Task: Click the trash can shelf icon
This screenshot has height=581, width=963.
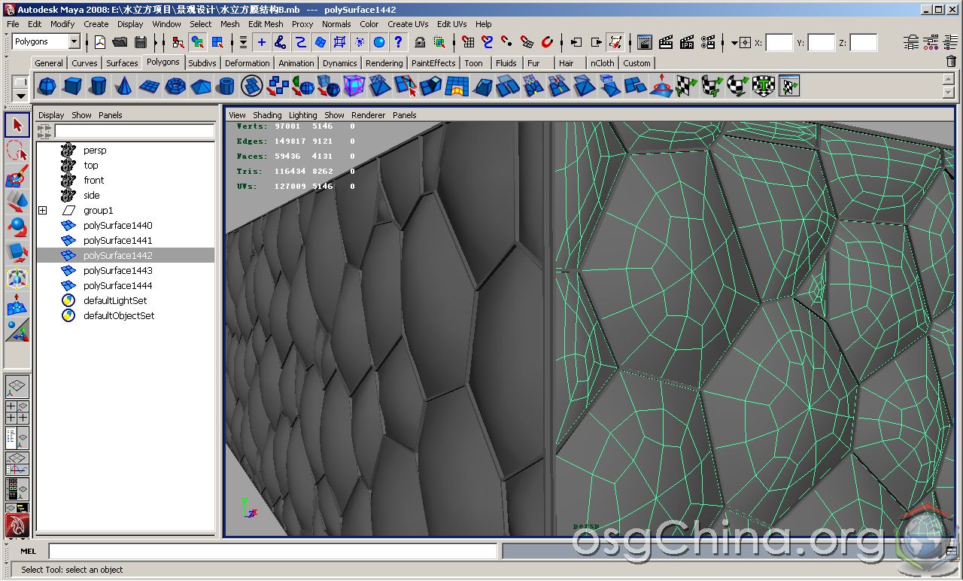Action: point(951,62)
